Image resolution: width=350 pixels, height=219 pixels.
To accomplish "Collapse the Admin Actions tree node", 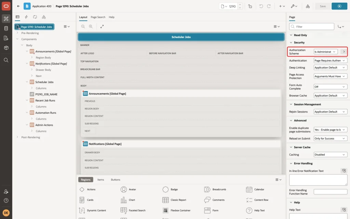I will point(27,125).
